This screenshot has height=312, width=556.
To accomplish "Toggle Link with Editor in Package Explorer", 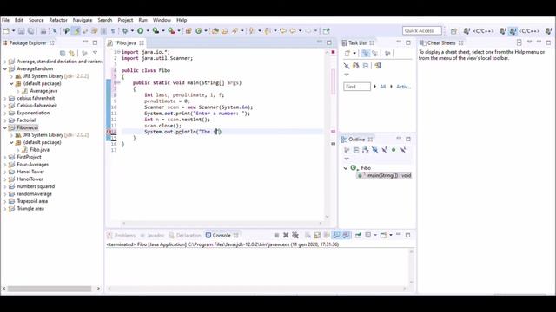I will [72, 54].
